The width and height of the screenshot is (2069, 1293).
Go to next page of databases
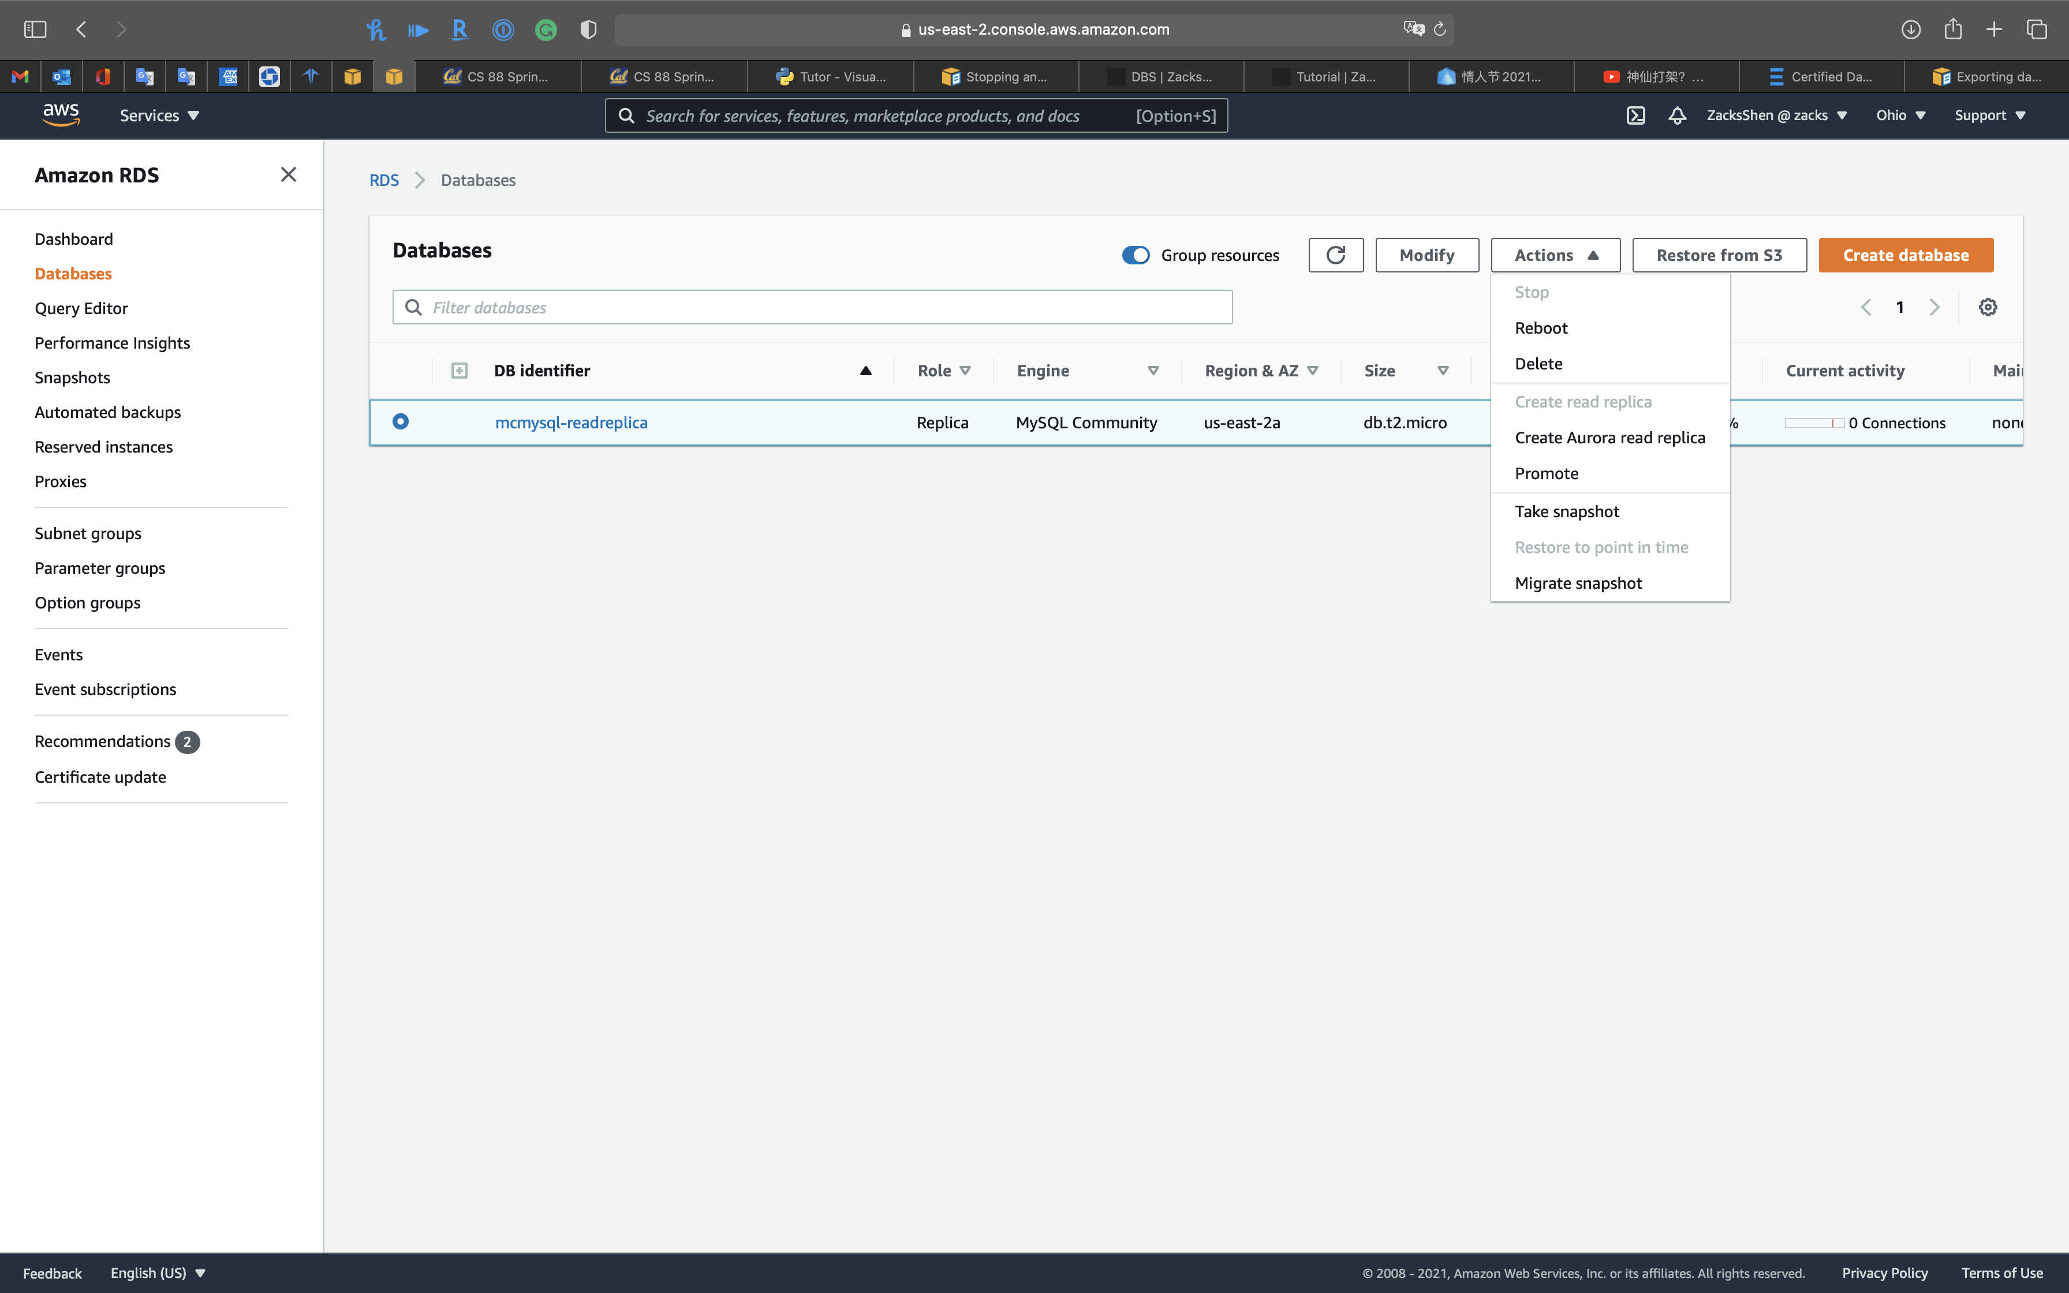point(1934,307)
